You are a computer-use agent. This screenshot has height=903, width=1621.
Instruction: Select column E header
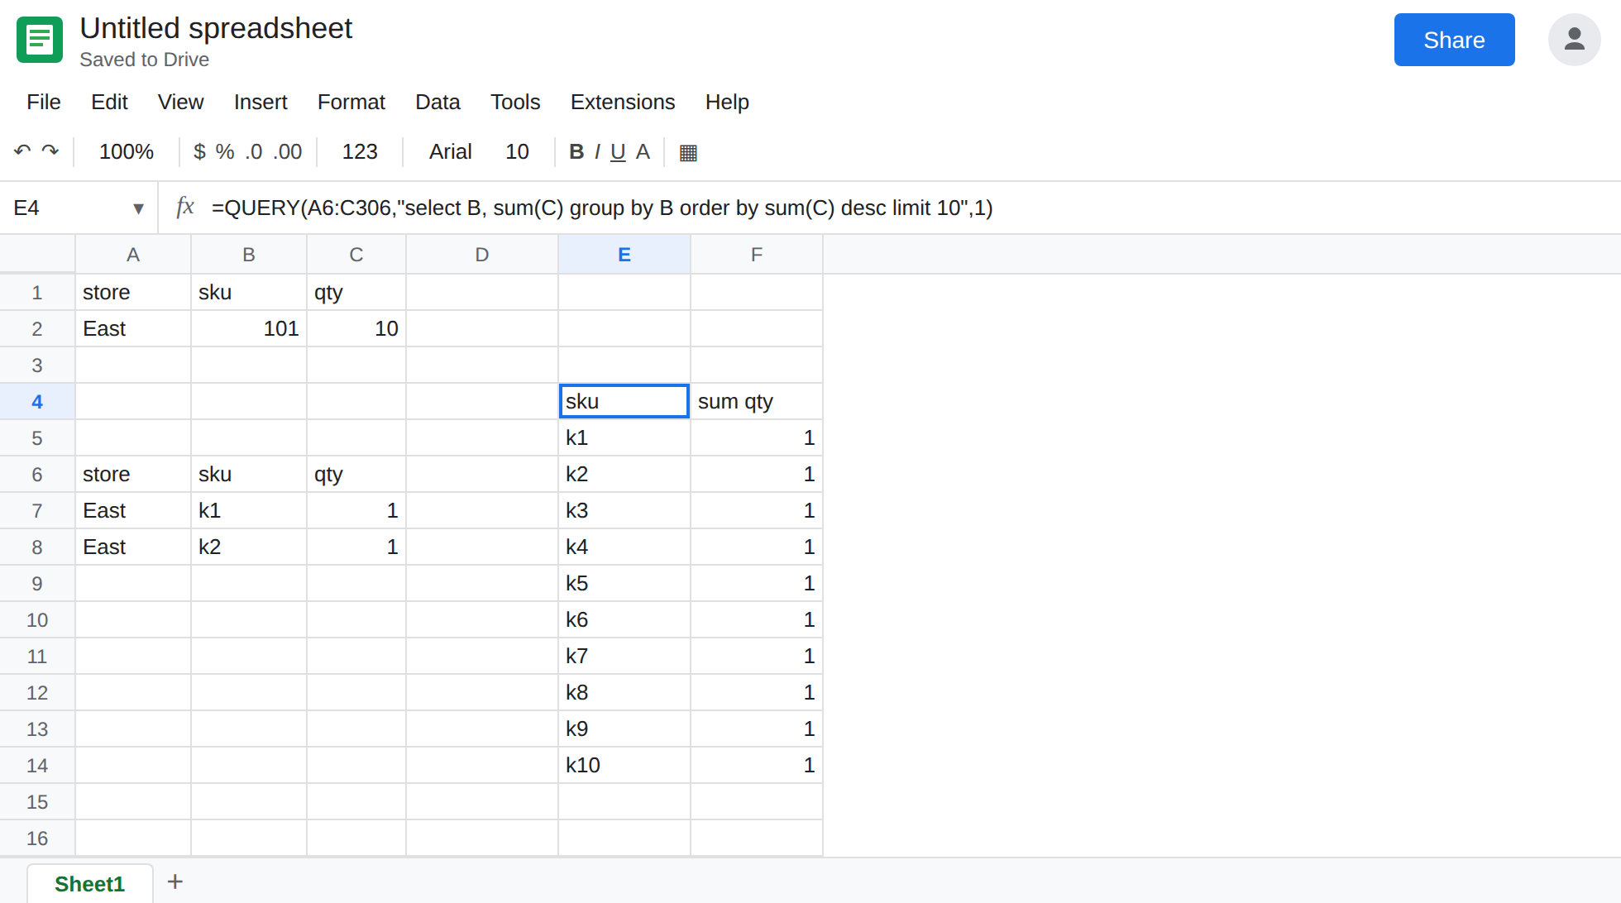tap(624, 255)
